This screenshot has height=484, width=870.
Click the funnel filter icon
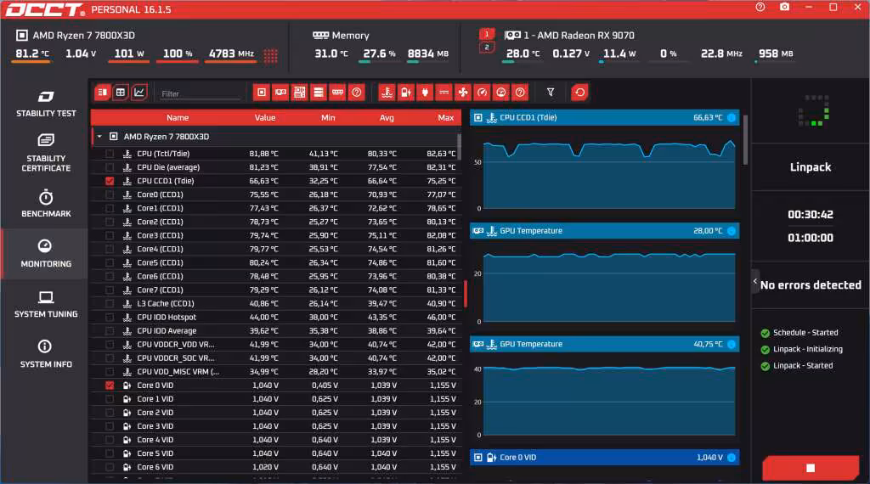tap(551, 93)
